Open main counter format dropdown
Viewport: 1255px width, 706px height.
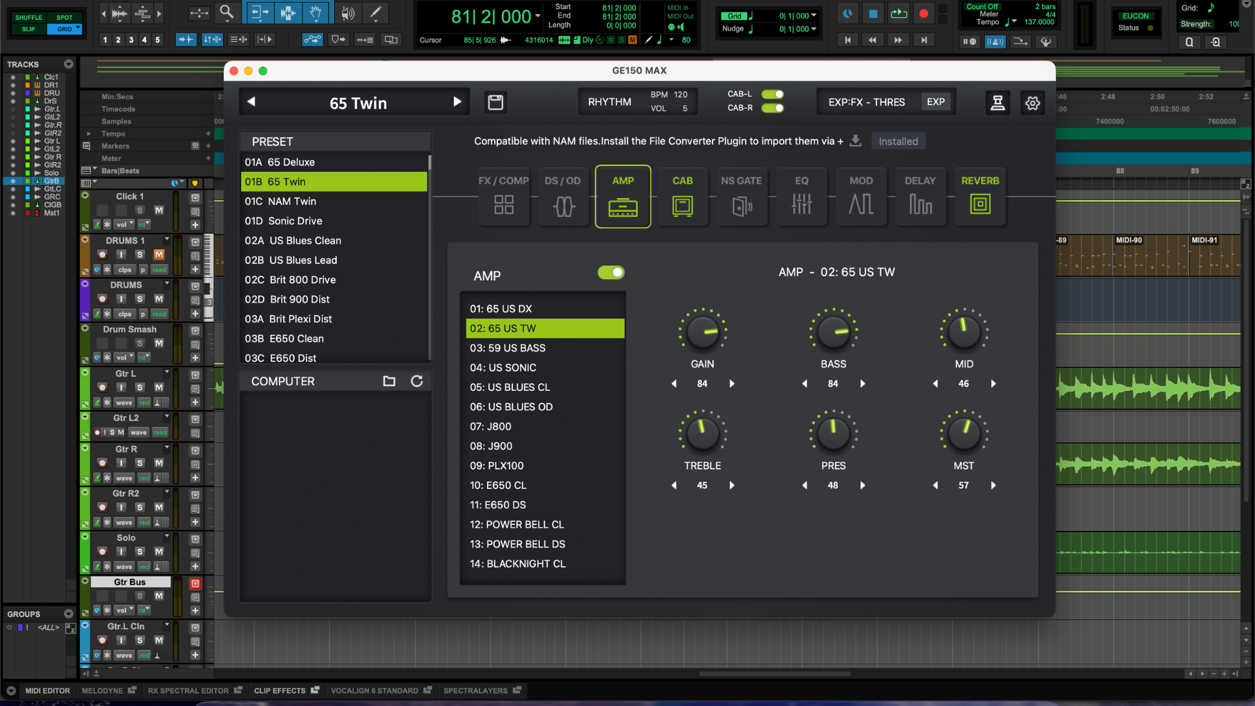[x=538, y=16]
